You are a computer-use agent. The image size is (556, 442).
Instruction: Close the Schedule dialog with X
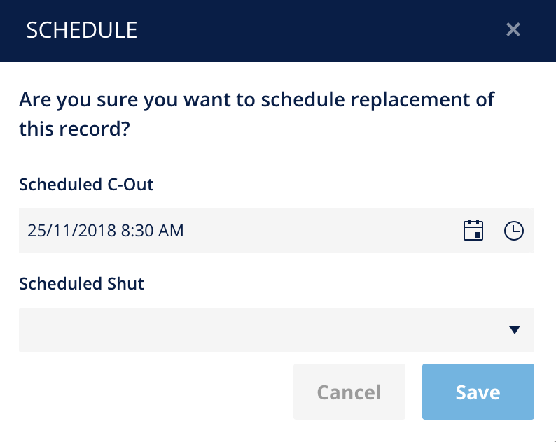[513, 30]
